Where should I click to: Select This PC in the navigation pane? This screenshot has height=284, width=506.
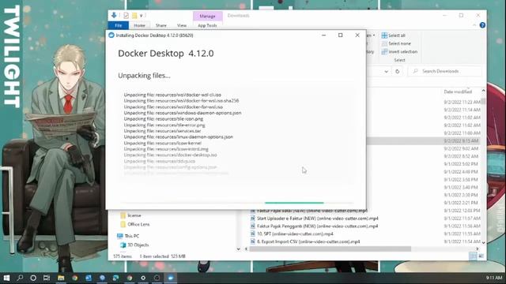tap(132, 236)
